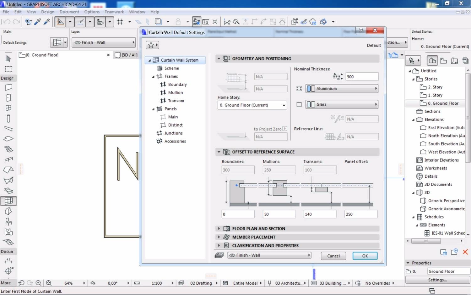This screenshot has width=471, height=295.
Task: Select the Dimension tool in toolbox
Action: pos(8,261)
